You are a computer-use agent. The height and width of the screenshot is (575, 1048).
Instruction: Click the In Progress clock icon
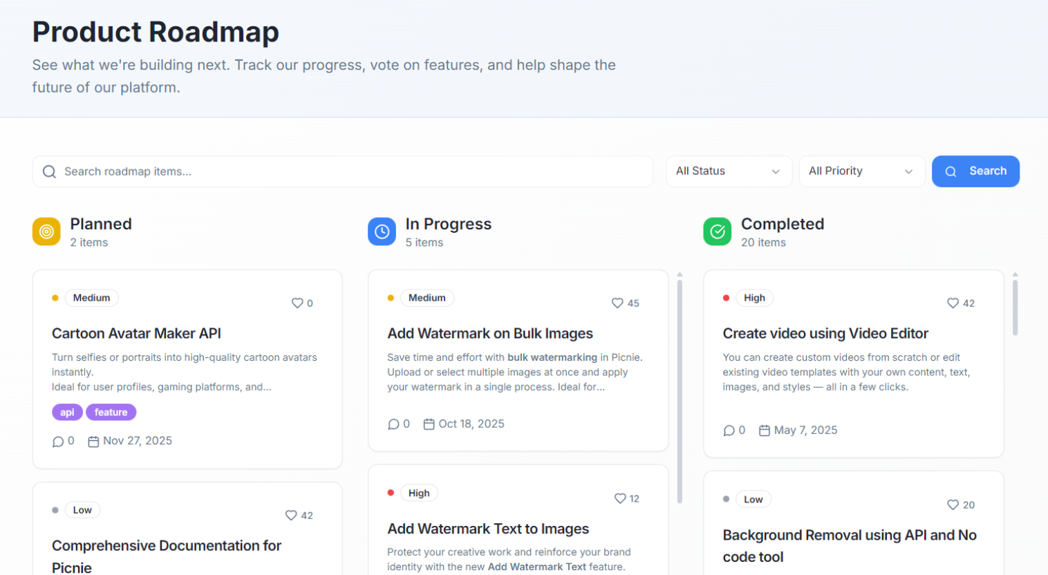pyautogui.click(x=382, y=232)
